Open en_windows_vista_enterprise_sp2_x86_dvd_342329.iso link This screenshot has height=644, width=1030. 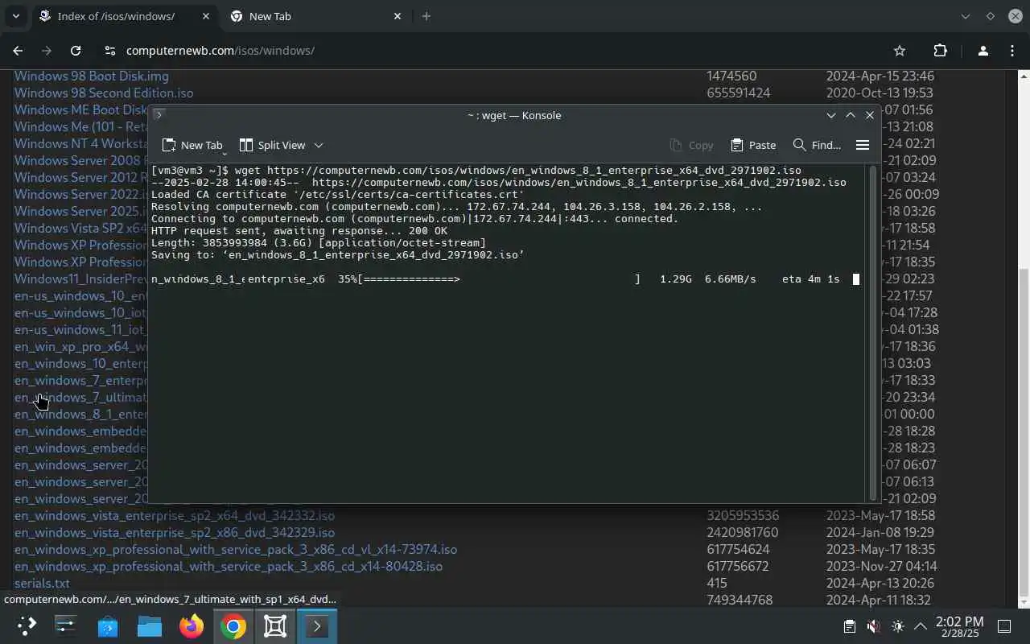tap(175, 532)
